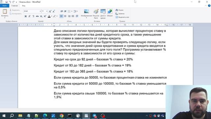
Task: Click the Redo arrow in title bar
Action: (14, 2)
